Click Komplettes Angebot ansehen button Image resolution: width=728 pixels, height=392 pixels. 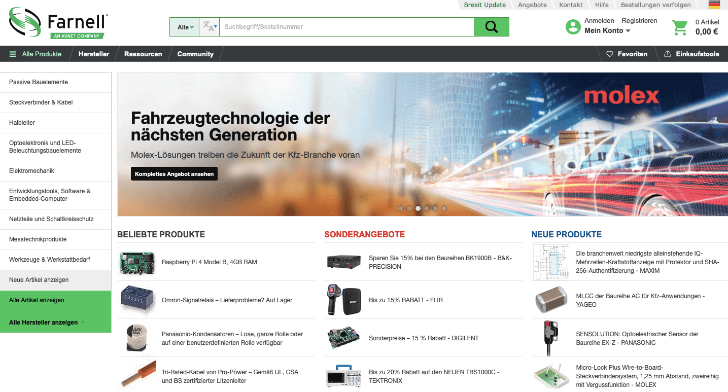(x=174, y=174)
